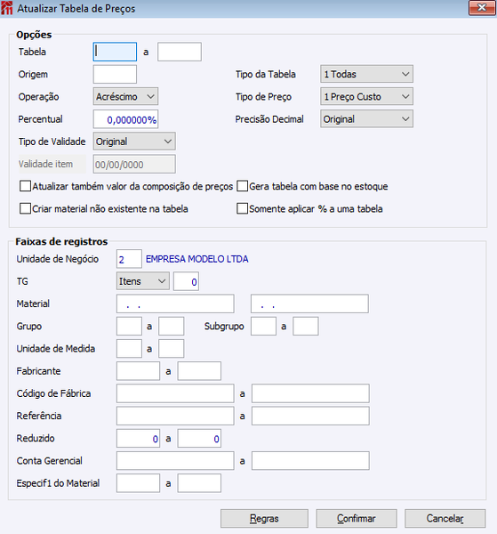Close the Atualizar Tabela de Preços dialog
497x534 pixels.
click(482, 8)
